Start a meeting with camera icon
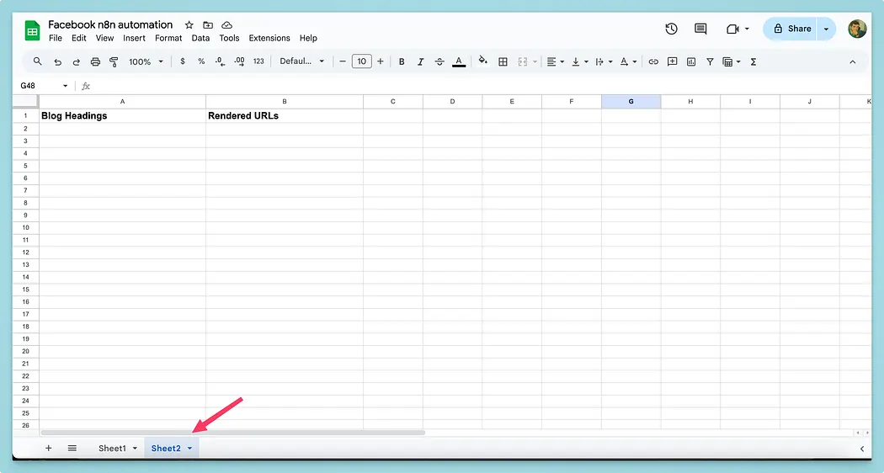The height and width of the screenshot is (473, 884). point(732,29)
